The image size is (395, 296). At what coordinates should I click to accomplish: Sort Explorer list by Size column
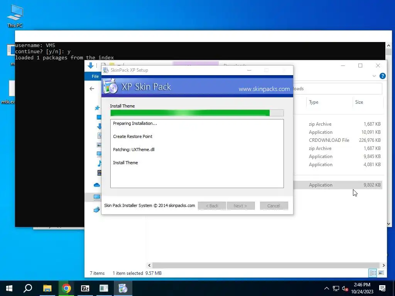[x=359, y=102]
